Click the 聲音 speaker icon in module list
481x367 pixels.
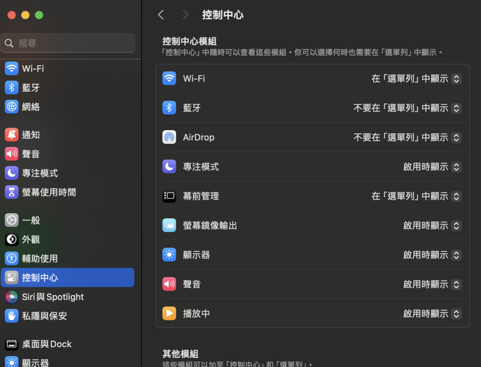(x=169, y=284)
